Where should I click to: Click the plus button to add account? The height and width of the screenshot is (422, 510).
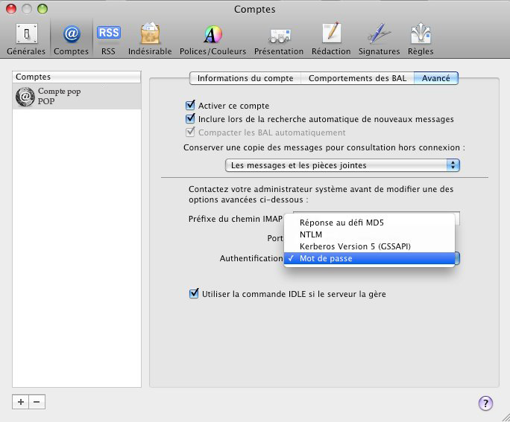[21, 402]
